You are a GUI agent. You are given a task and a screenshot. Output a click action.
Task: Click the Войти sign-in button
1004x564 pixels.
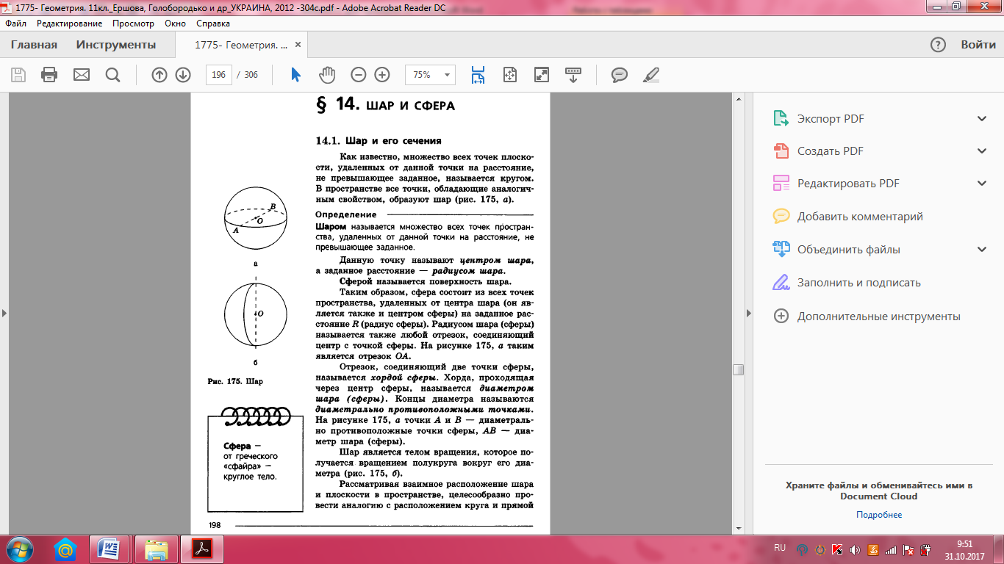(978, 45)
